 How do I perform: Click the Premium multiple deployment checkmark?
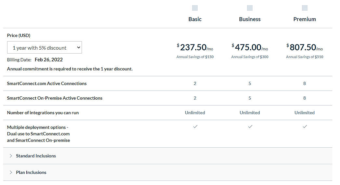coord(305,127)
